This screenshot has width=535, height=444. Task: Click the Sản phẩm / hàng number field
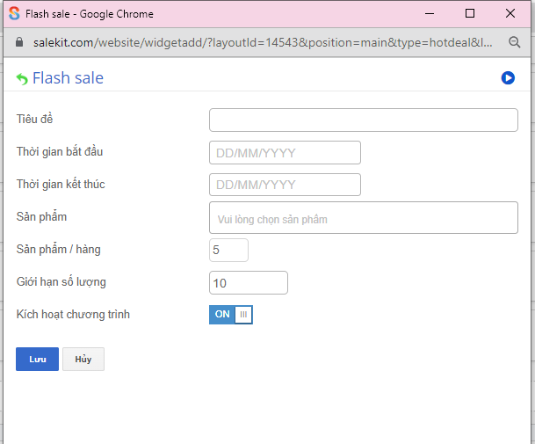coord(228,250)
